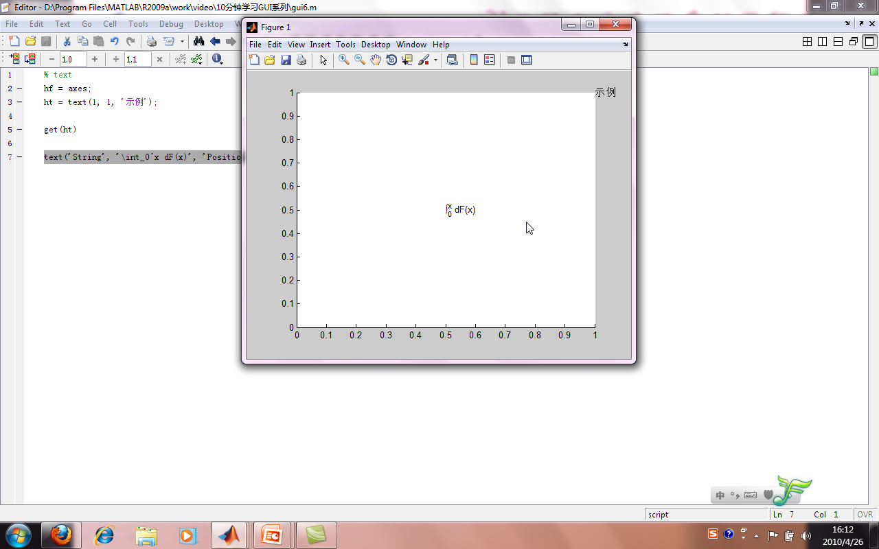
Task: Toggle Rotate 3D tool in Figure
Action: point(391,60)
